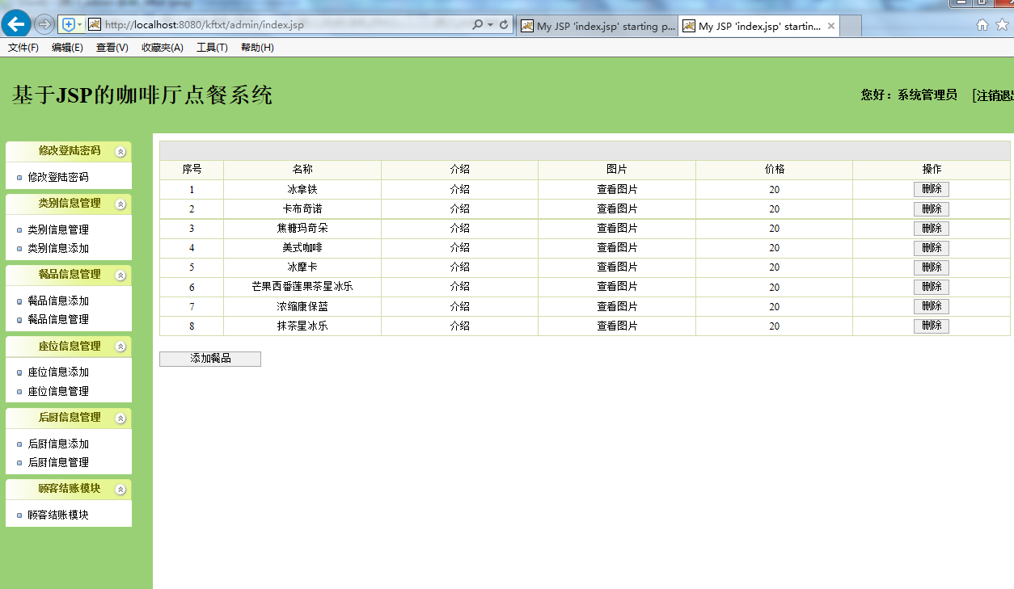
Task: Go forward with the browser forward arrow
Action: click(x=44, y=24)
